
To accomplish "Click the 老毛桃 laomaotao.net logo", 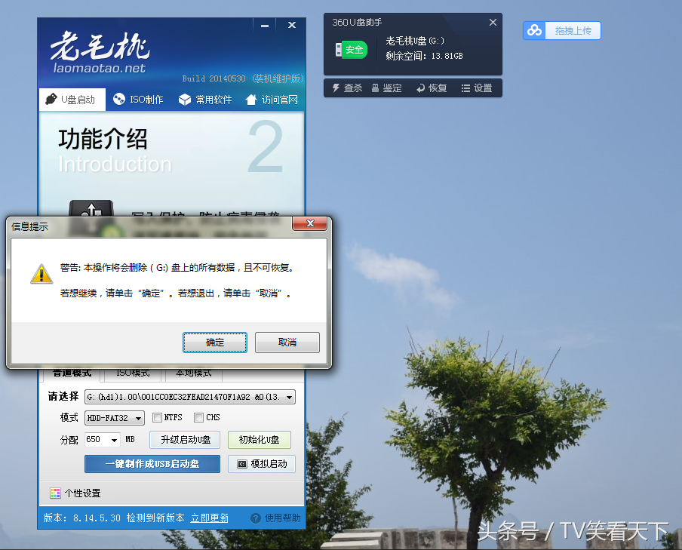I will [x=100, y=52].
